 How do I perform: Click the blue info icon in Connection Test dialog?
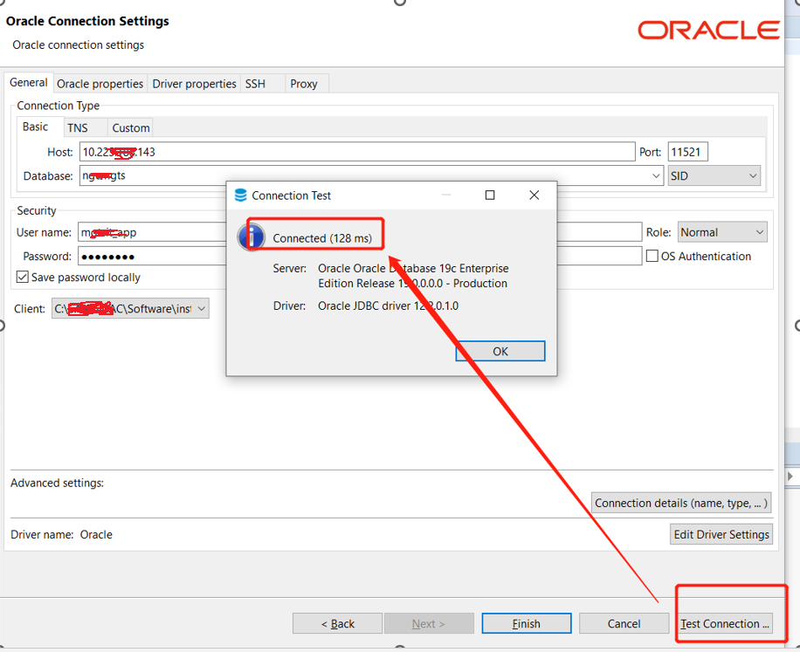click(x=251, y=237)
